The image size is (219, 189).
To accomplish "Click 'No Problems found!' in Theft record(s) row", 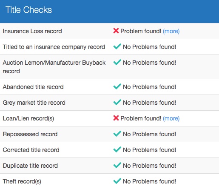I will pos(150,181).
